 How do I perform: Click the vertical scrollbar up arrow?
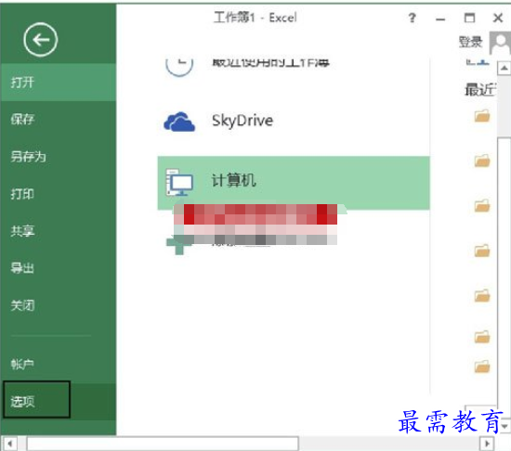pyautogui.click(x=504, y=69)
